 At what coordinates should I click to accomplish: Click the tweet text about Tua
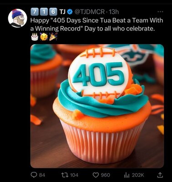[97, 25]
